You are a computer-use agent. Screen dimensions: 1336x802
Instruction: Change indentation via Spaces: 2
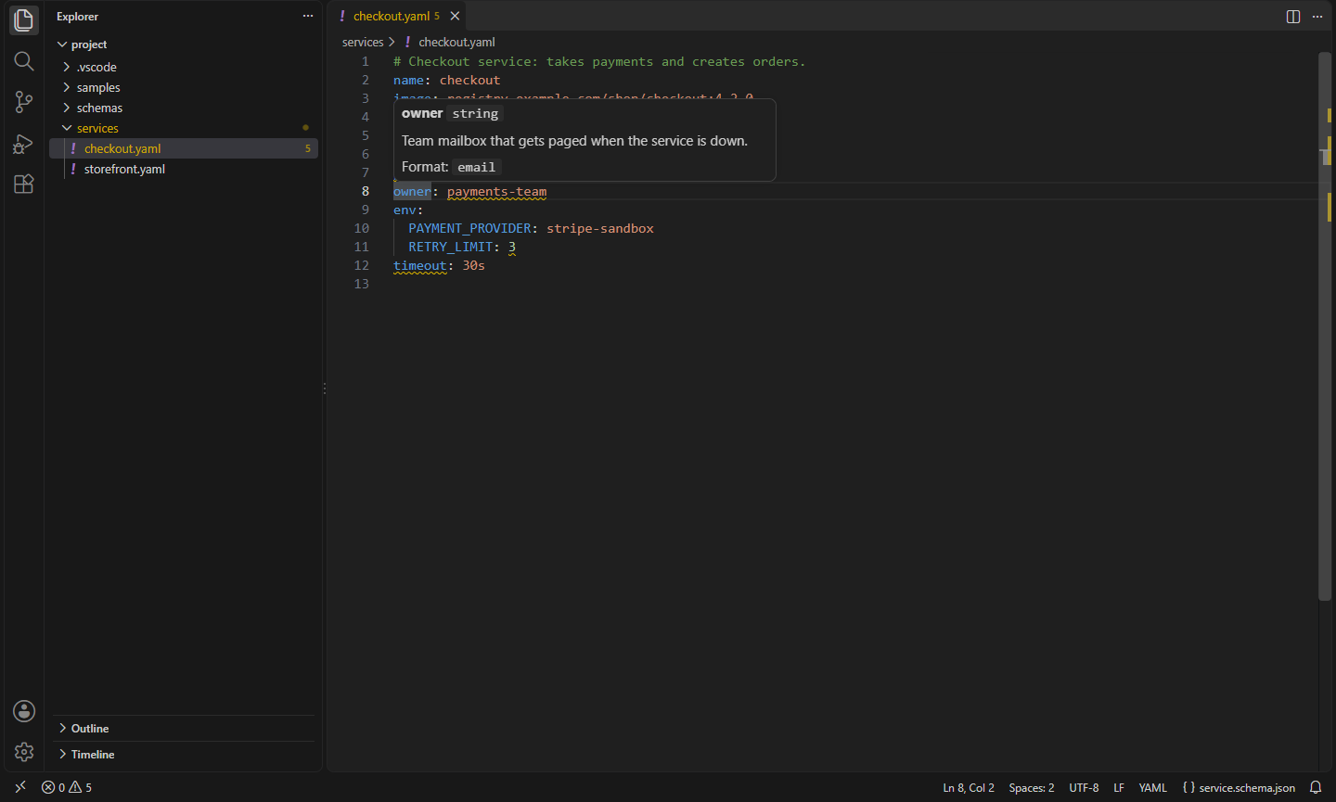click(1032, 787)
